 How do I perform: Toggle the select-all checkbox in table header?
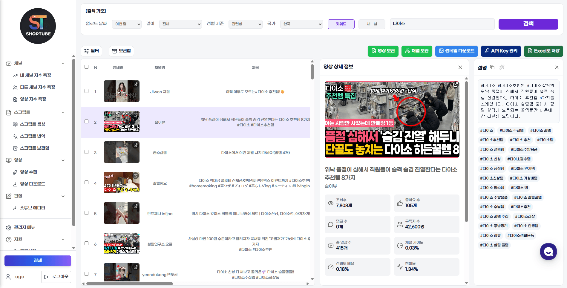tap(87, 67)
